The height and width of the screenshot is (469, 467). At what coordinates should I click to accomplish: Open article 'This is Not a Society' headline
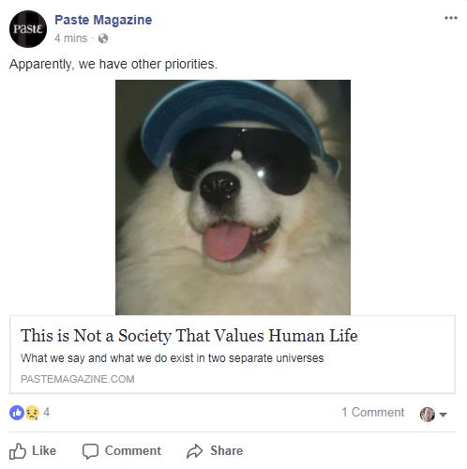point(189,336)
